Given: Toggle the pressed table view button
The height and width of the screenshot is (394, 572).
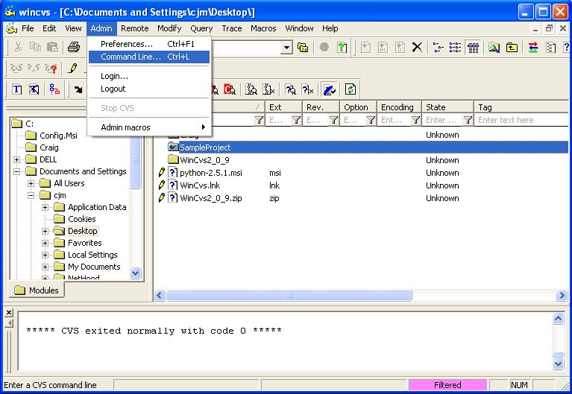Looking at the screenshot, I should pyautogui.click(x=473, y=48).
